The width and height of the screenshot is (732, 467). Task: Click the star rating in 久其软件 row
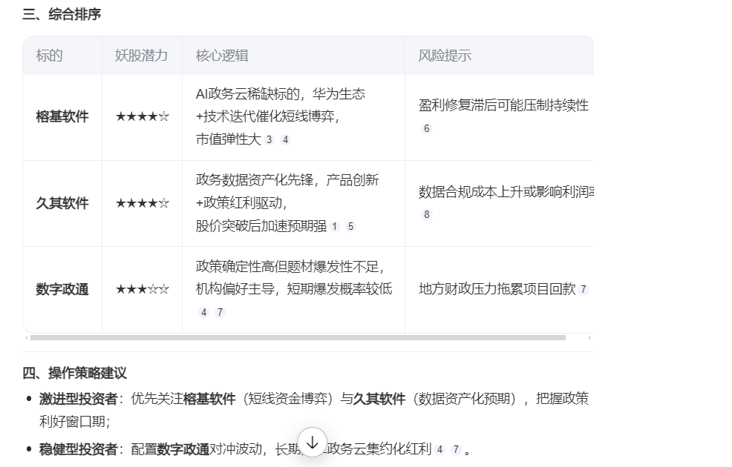[142, 203]
